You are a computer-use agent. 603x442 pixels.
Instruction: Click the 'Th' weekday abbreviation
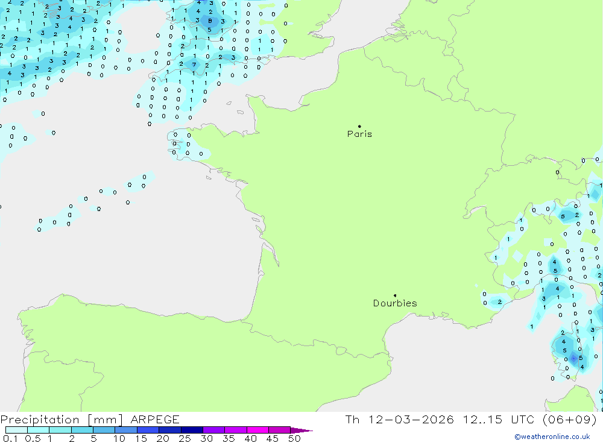coord(352,419)
